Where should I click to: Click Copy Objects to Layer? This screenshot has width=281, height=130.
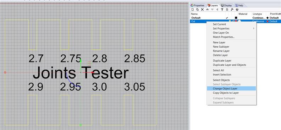[226, 93]
